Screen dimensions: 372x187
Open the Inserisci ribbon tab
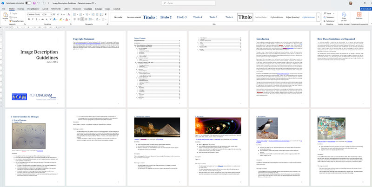[20, 9]
